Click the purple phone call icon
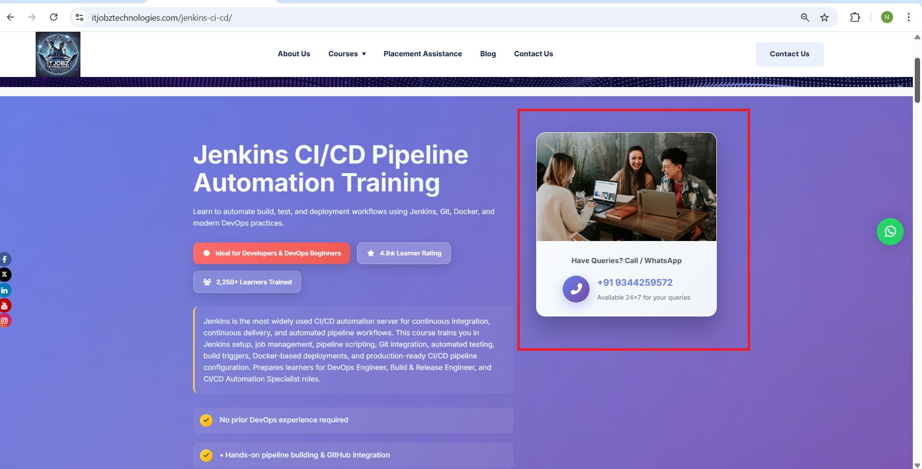Screen dimensions: 922x469 tap(576, 289)
